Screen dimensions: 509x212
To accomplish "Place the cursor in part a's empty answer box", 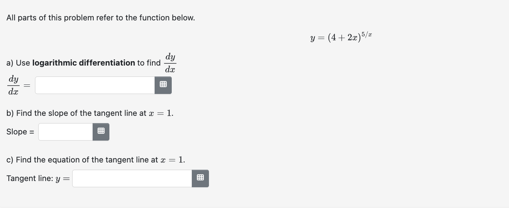I will 94,85.
